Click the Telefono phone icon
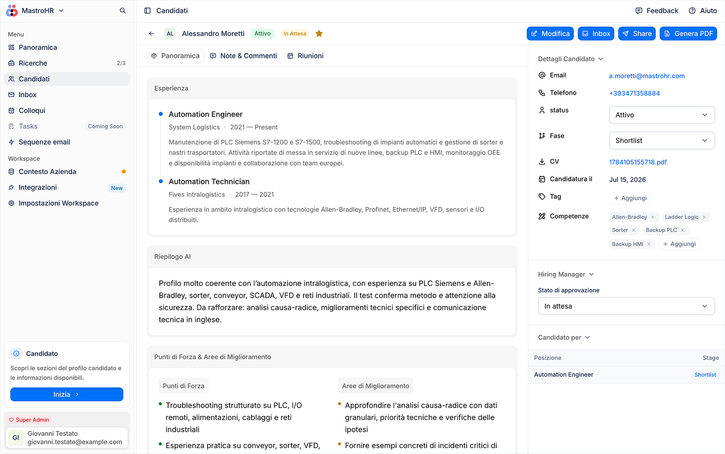725x454 pixels. (x=542, y=93)
